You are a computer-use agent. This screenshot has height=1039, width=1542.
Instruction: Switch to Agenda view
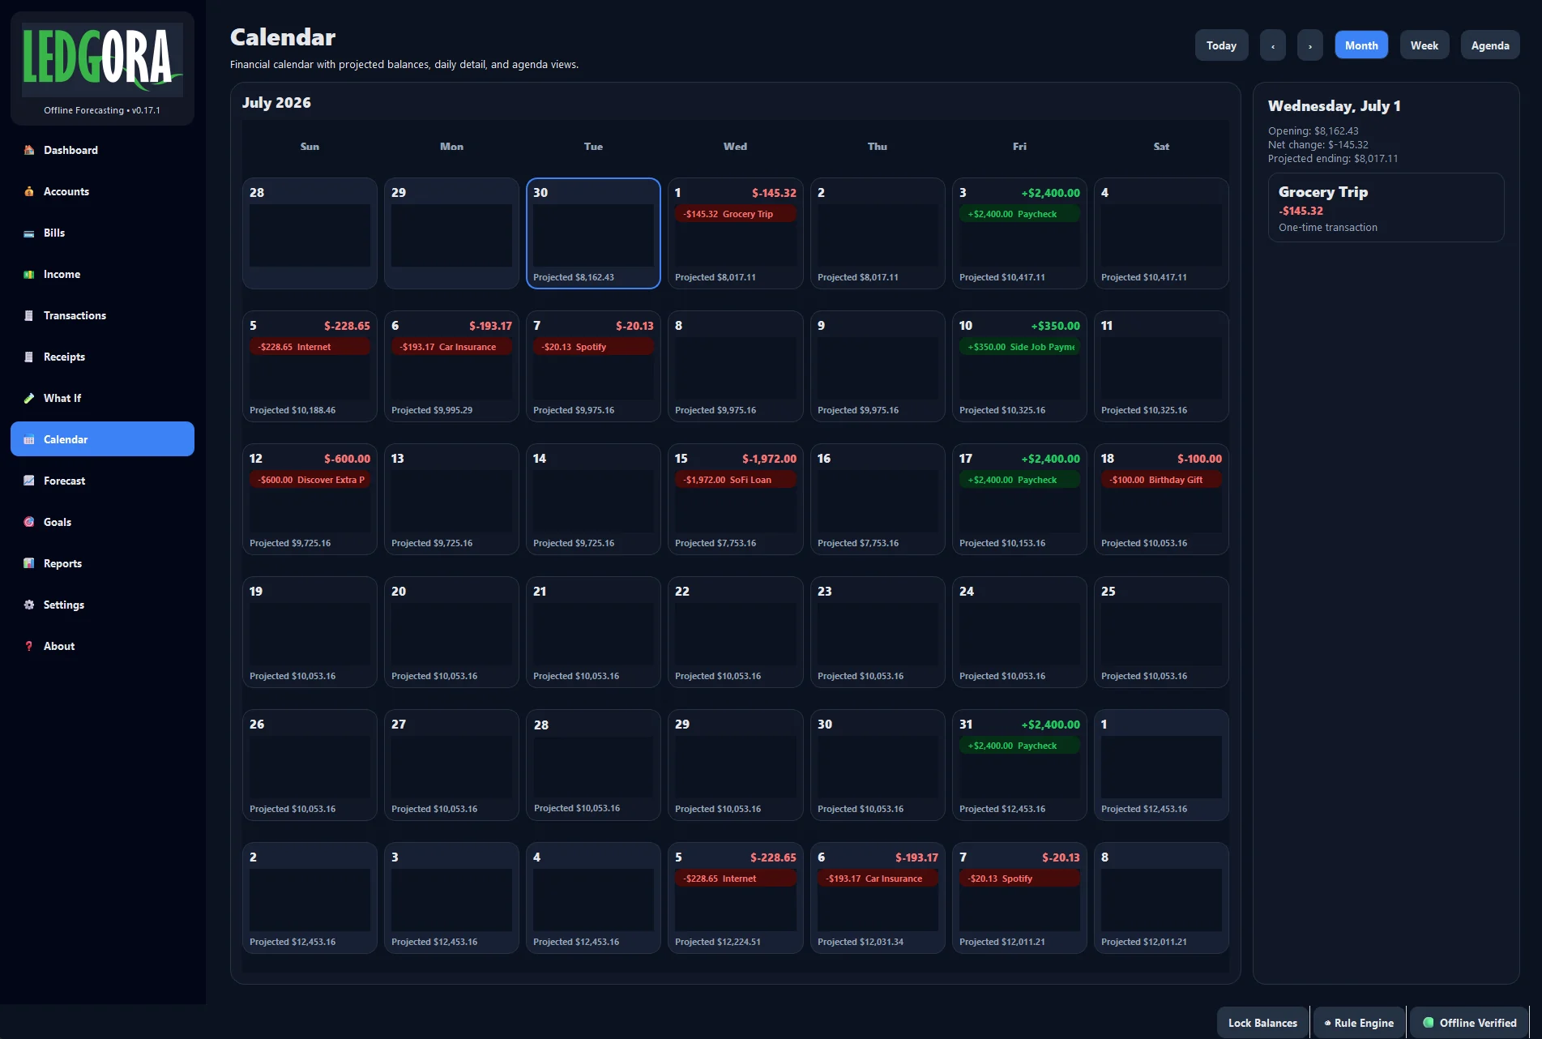click(1490, 45)
